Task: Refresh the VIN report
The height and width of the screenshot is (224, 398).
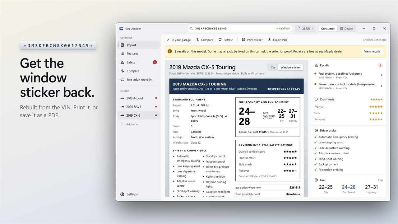Action: 226,40
